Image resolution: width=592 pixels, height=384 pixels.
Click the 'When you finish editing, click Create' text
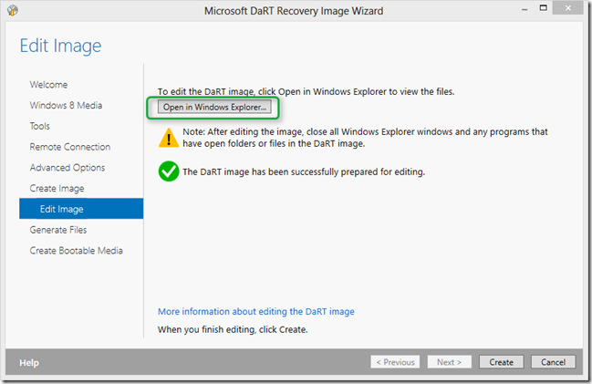click(x=233, y=329)
